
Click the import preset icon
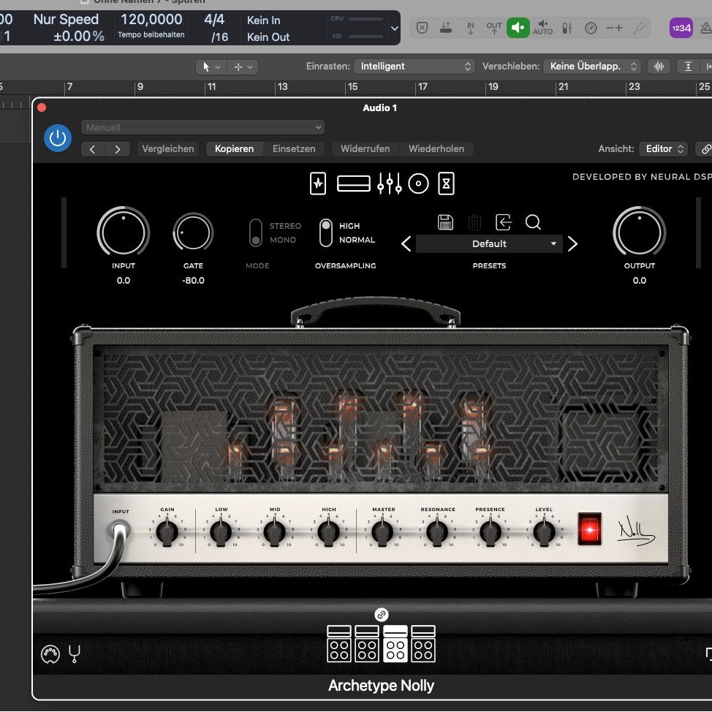point(504,222)
